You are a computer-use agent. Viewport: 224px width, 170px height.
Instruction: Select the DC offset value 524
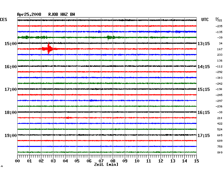(x=220, y=129)
